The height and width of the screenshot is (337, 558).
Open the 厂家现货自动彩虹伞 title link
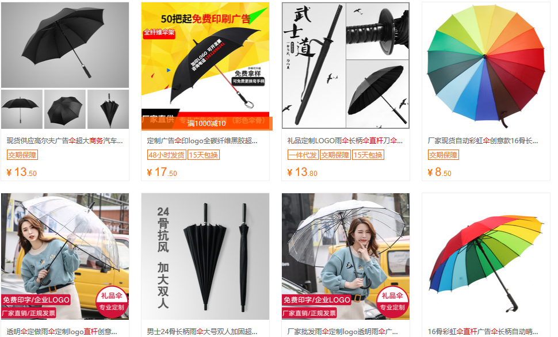(483, 141)
